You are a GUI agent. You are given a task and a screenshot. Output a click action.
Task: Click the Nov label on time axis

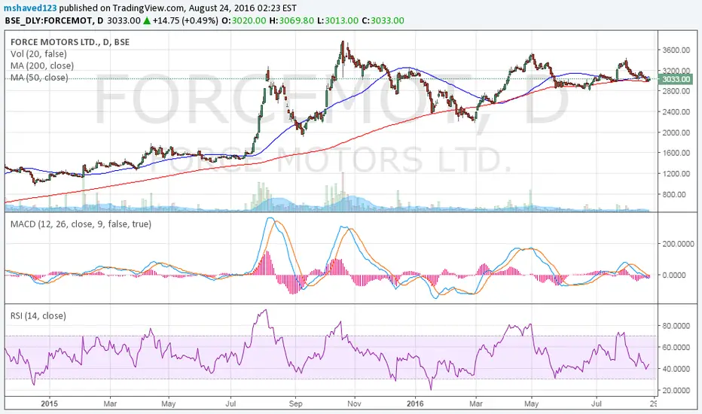point(354,403)
